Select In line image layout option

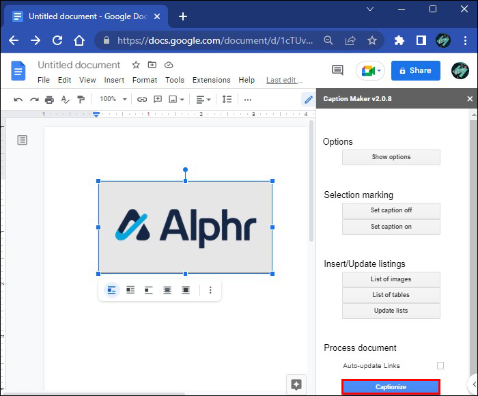[x=112, y=290]
